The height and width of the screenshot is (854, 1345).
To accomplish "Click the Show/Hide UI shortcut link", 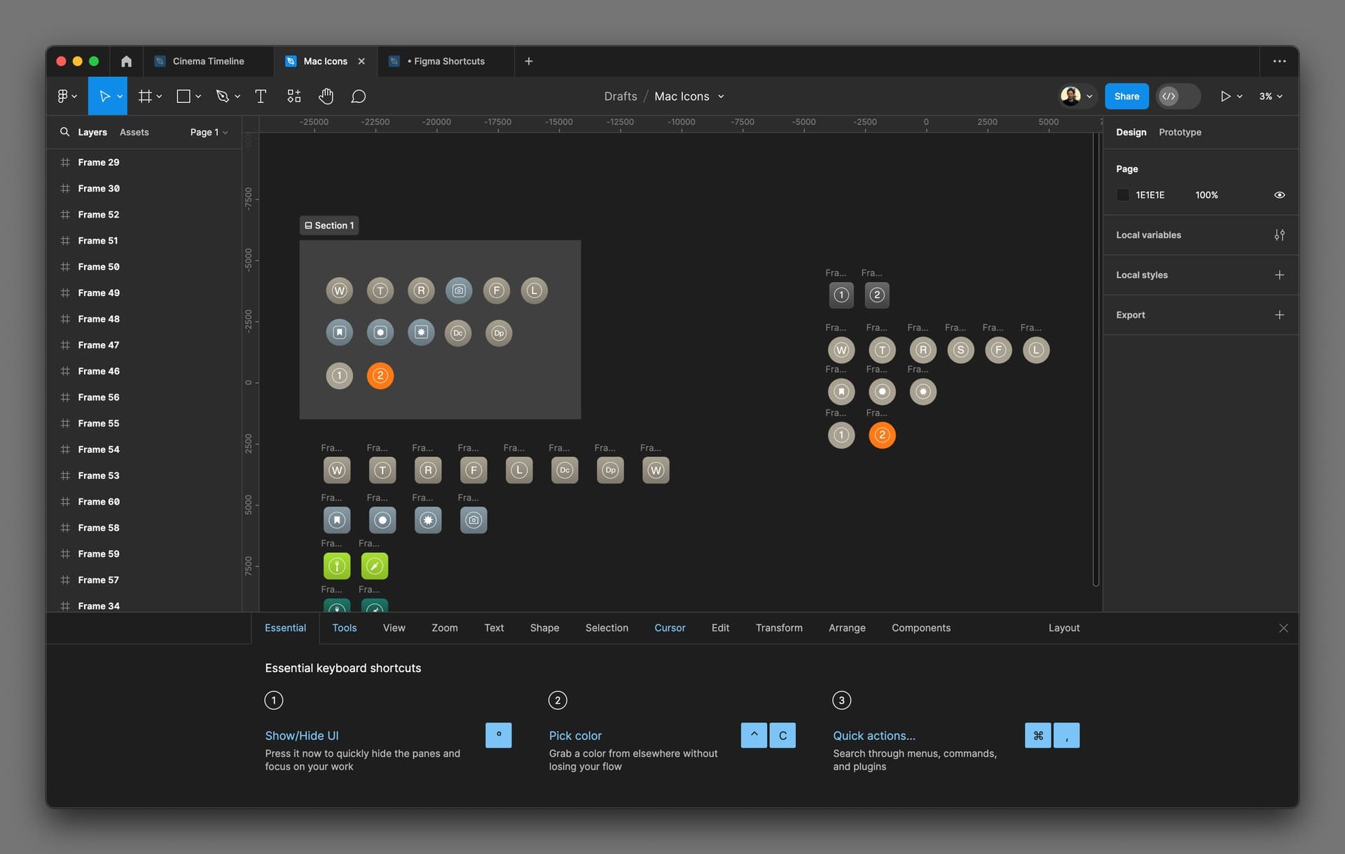I will click(x=301, y=736).
